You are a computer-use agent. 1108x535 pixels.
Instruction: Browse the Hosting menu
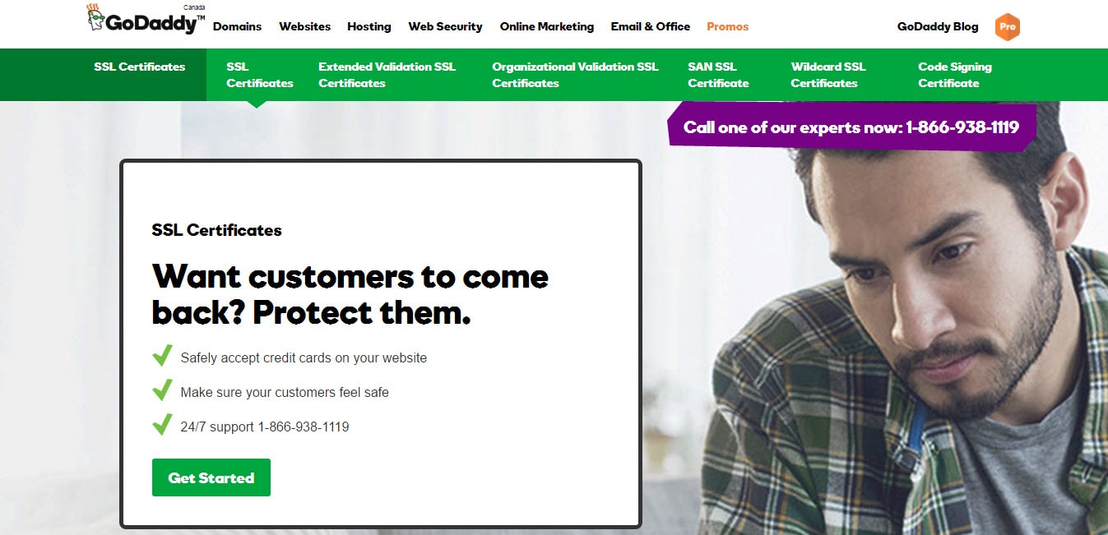tap(369, 26)
